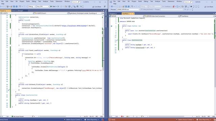Screen dimensions: 216x121
Task: Click the previous issue up arrow in SERVER
Action: pyautogui.click(x=133, y=116)
